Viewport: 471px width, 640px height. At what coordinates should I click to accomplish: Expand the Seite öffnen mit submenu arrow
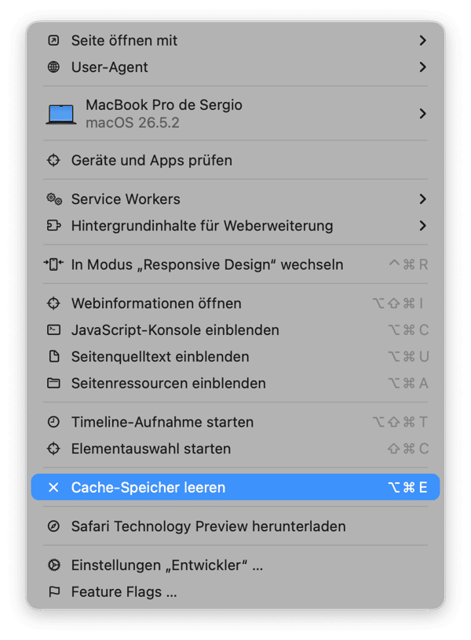(423, 41)
